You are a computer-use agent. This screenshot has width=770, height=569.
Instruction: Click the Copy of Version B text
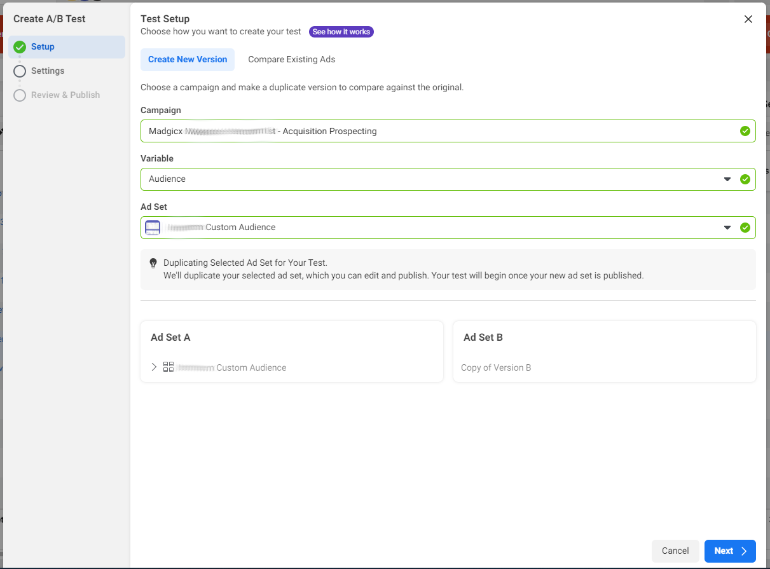(x=496, y=367)
